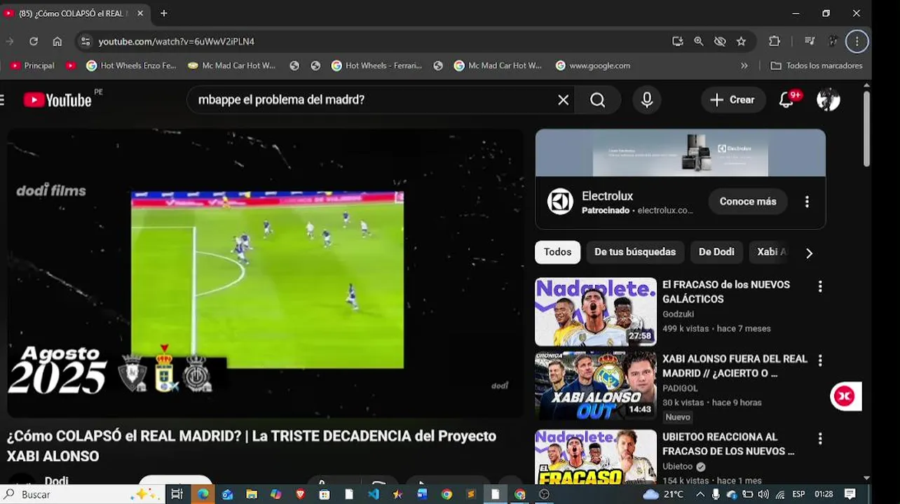Click the Electrolux ad banner image

(681, 153)
